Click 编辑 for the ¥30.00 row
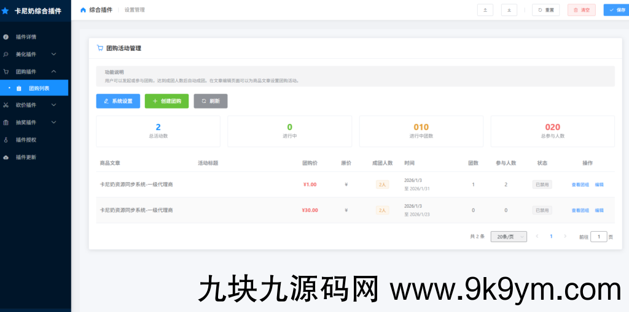This screenshot has width=629, height=312. pyautogui.click(x=599, y=210)
